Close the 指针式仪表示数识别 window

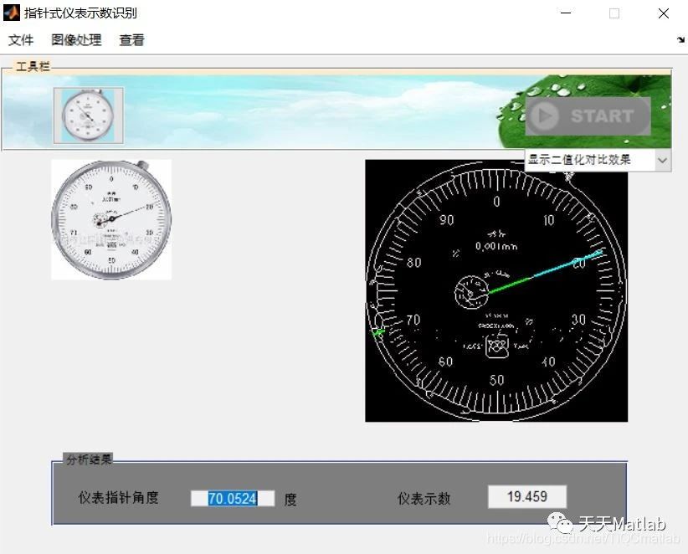tap(664, 13)
